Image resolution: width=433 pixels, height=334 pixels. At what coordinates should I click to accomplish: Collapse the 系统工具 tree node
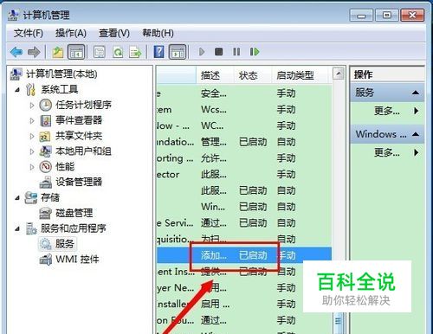[x=18, y=90]
